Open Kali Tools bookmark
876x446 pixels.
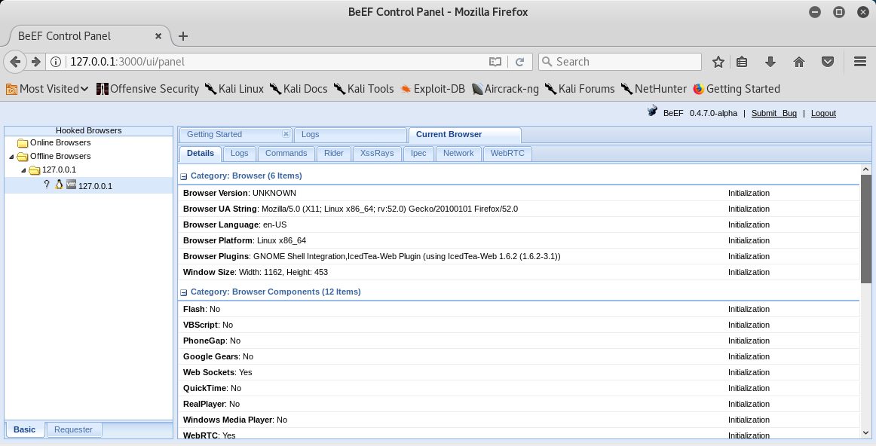(363, 89)
